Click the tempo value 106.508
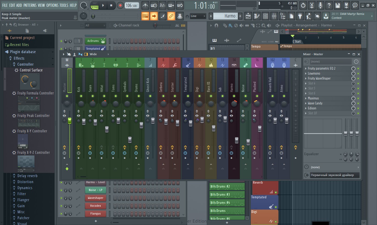The height and width of the screenshot is (225, 377). click(132, 5)
